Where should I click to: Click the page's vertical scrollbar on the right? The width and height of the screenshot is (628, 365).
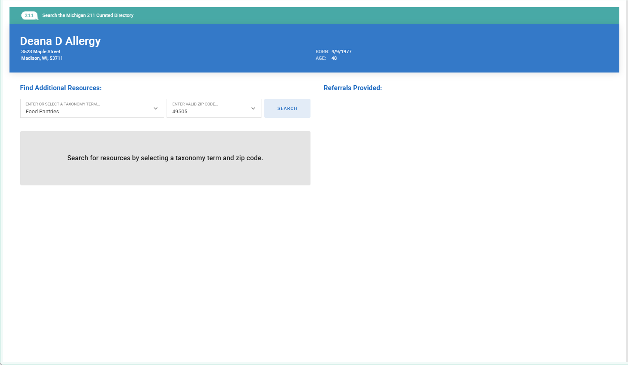pos(626,181)
